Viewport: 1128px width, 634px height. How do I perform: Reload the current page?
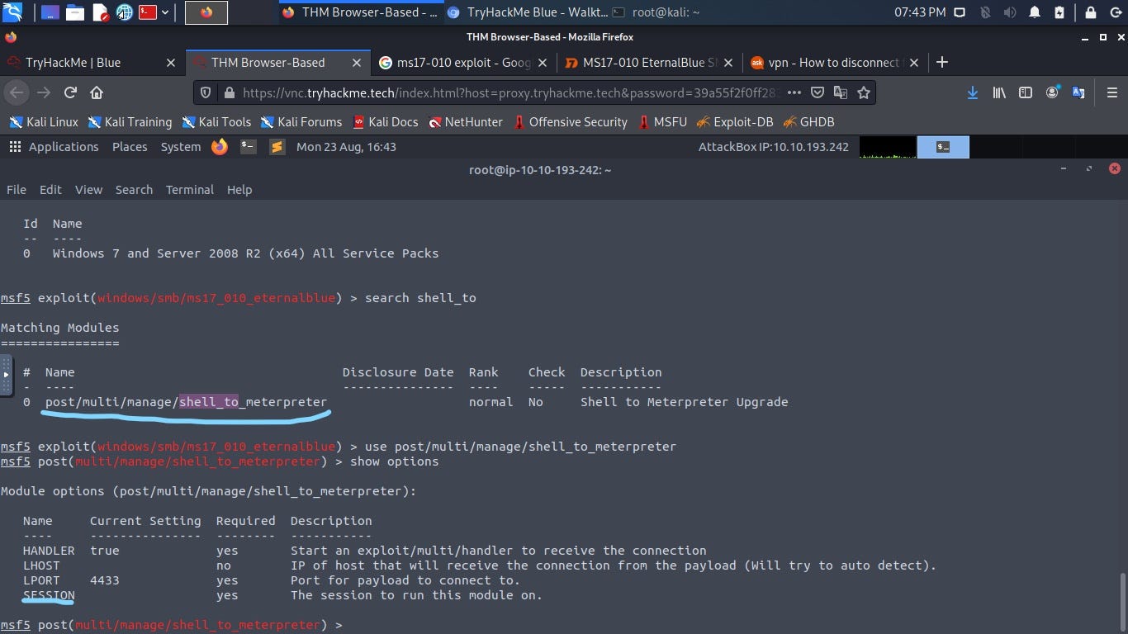70,92
